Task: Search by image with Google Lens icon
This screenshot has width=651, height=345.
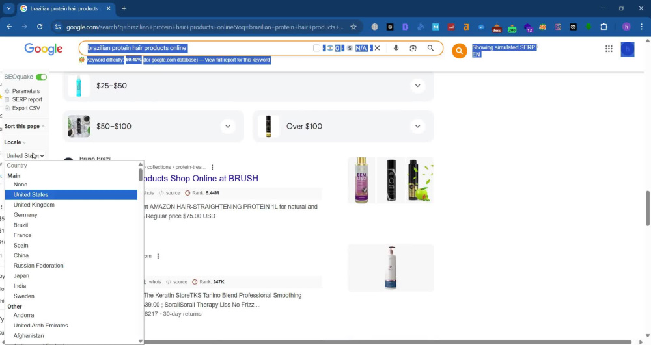Action: 413,48
